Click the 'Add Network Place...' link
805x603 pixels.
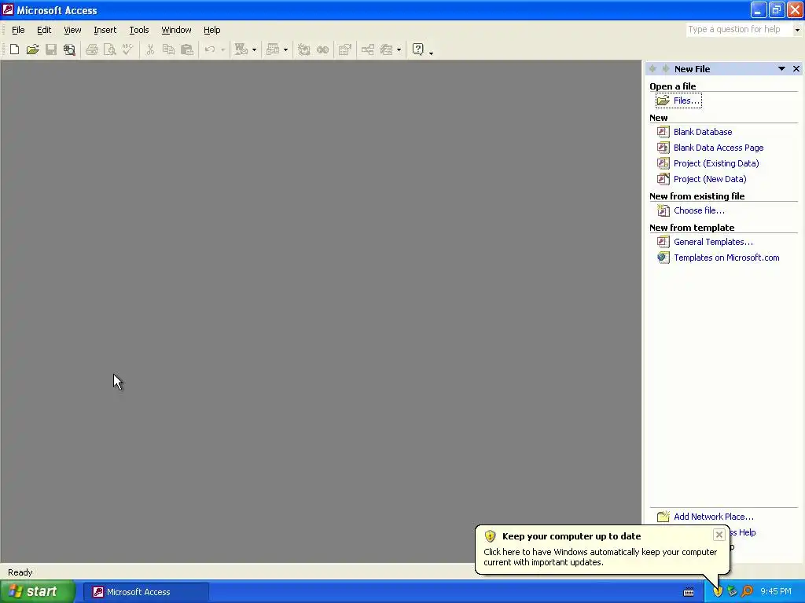713,517
